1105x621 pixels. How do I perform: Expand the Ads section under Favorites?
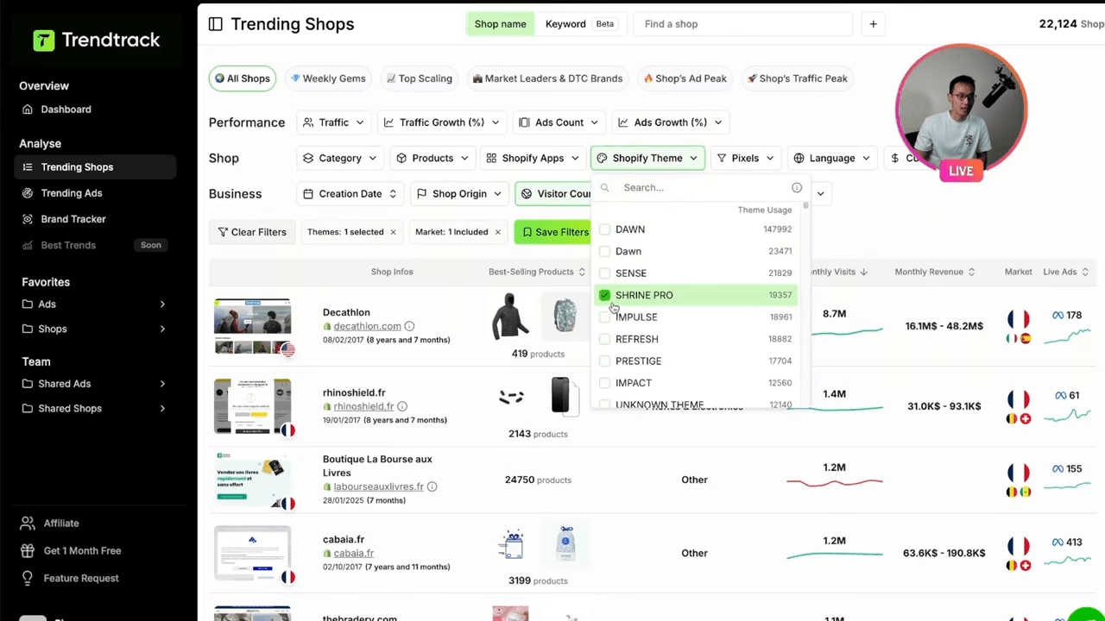click(162, 304)
